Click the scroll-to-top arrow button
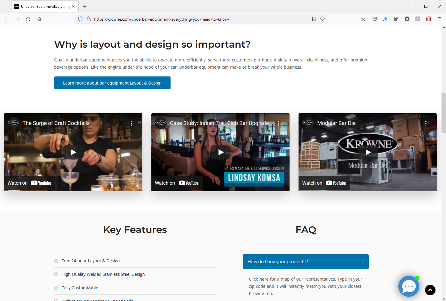446x301 pixels. 430,290
